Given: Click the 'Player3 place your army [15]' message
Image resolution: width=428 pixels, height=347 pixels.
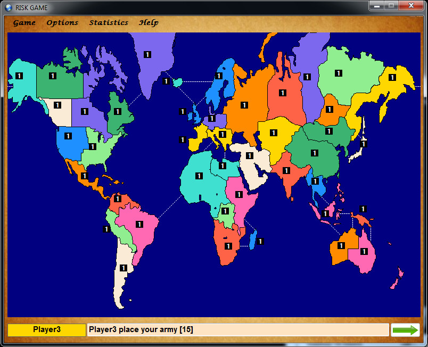Looking at the screenshot, I should [141, 329].
